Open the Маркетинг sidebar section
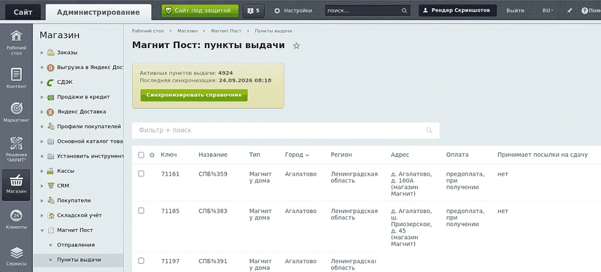This screenshot has width=601, height=272. (16, 112)
